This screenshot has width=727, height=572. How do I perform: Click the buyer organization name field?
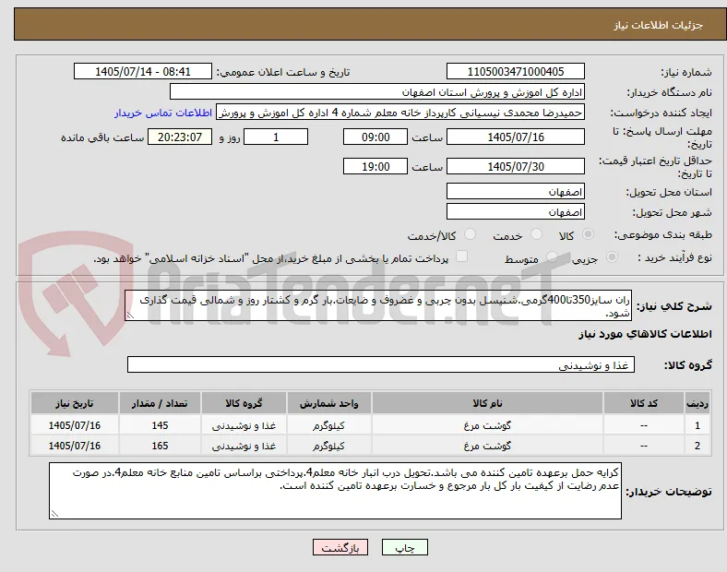pos(377,91)
